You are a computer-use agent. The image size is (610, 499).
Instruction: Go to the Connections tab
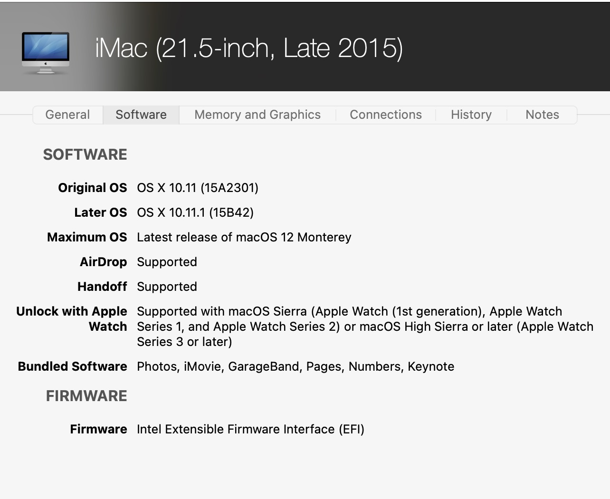click(x=386, y=115)
